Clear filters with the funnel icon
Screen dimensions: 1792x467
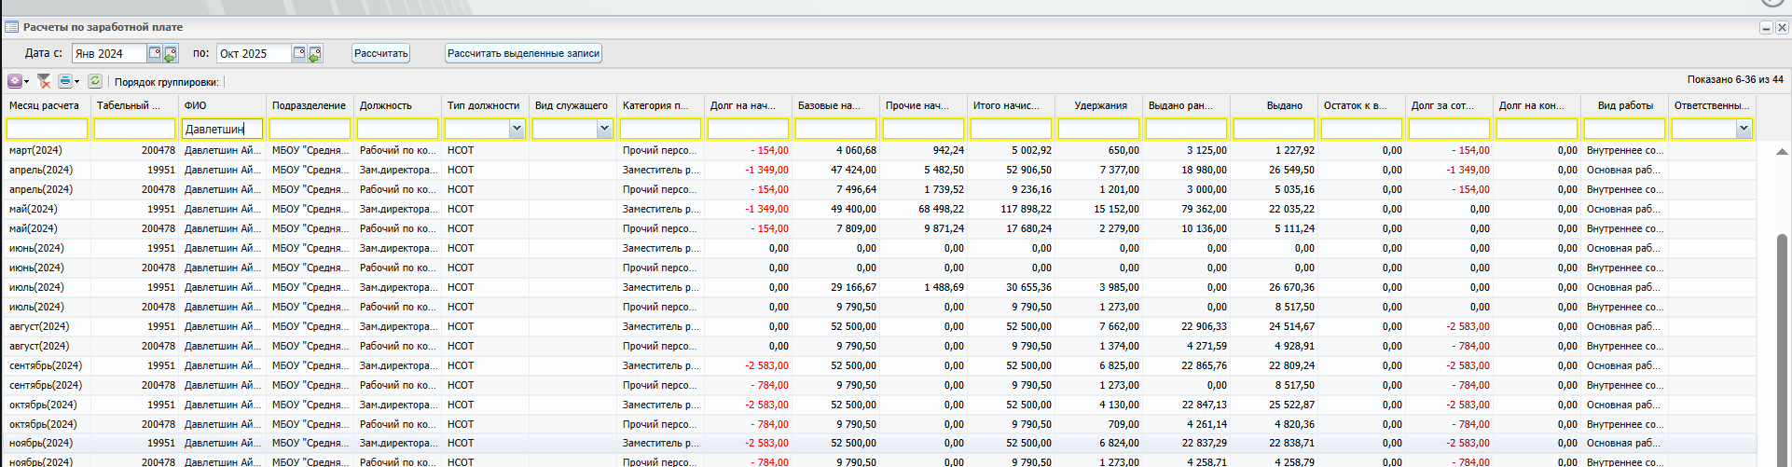tap(44, 81)
